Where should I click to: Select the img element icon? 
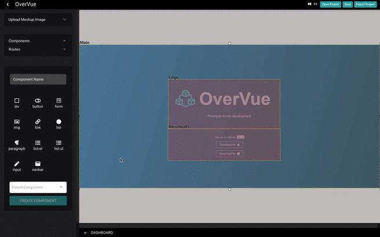pyautogui.click(x=17, y=121)
